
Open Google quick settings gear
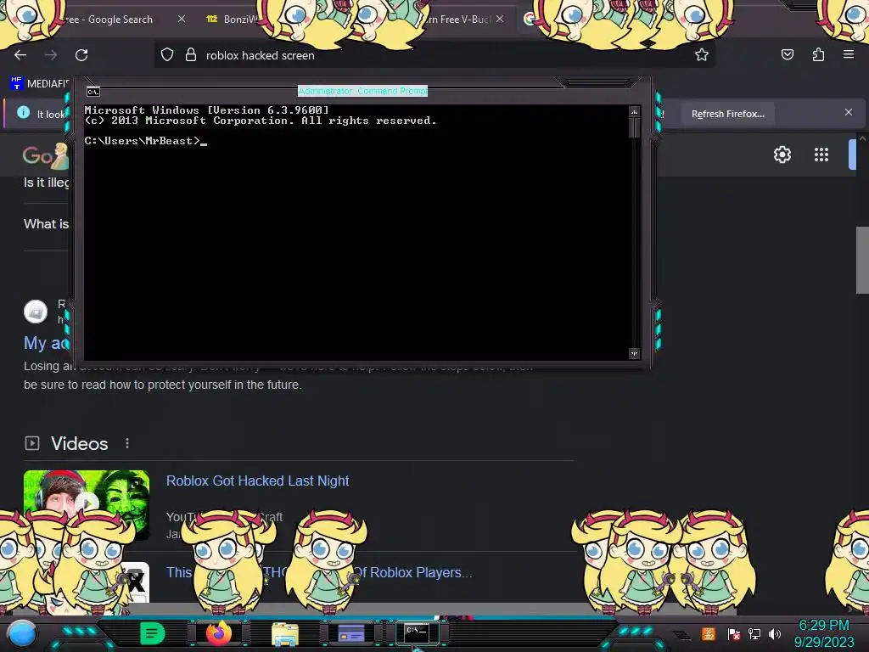tap(782, 155)
